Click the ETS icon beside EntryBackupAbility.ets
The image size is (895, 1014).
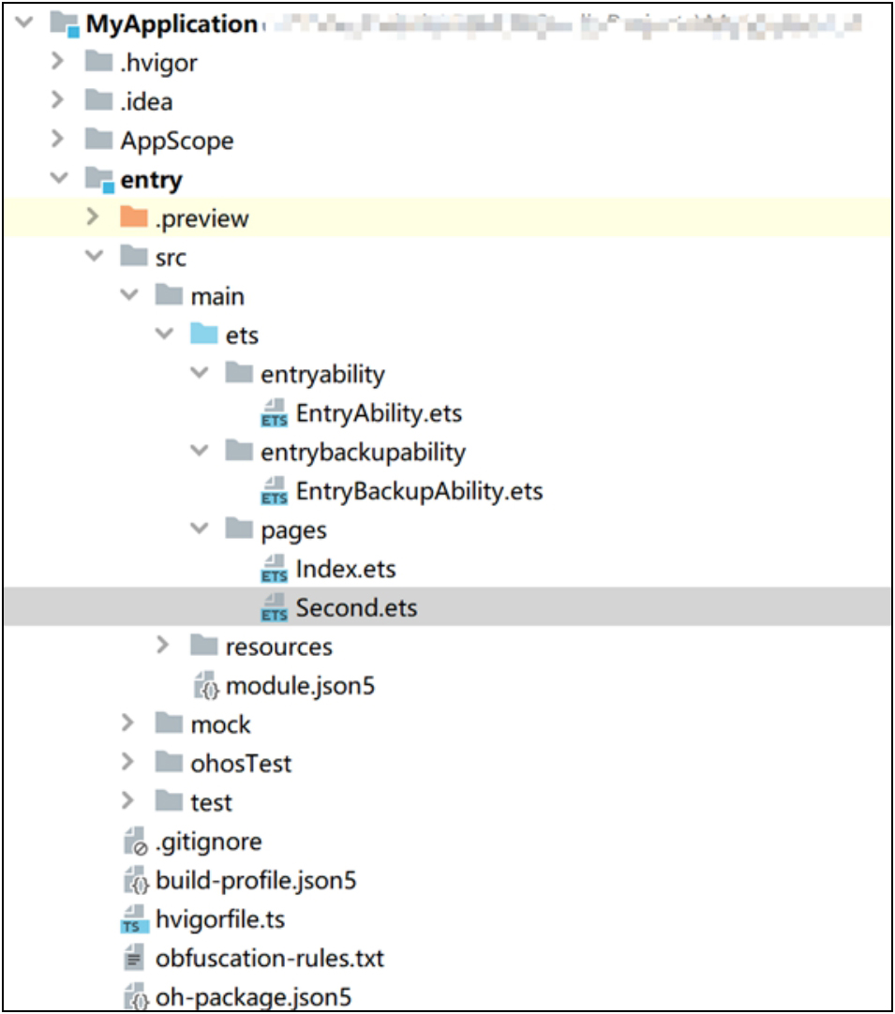275,491
